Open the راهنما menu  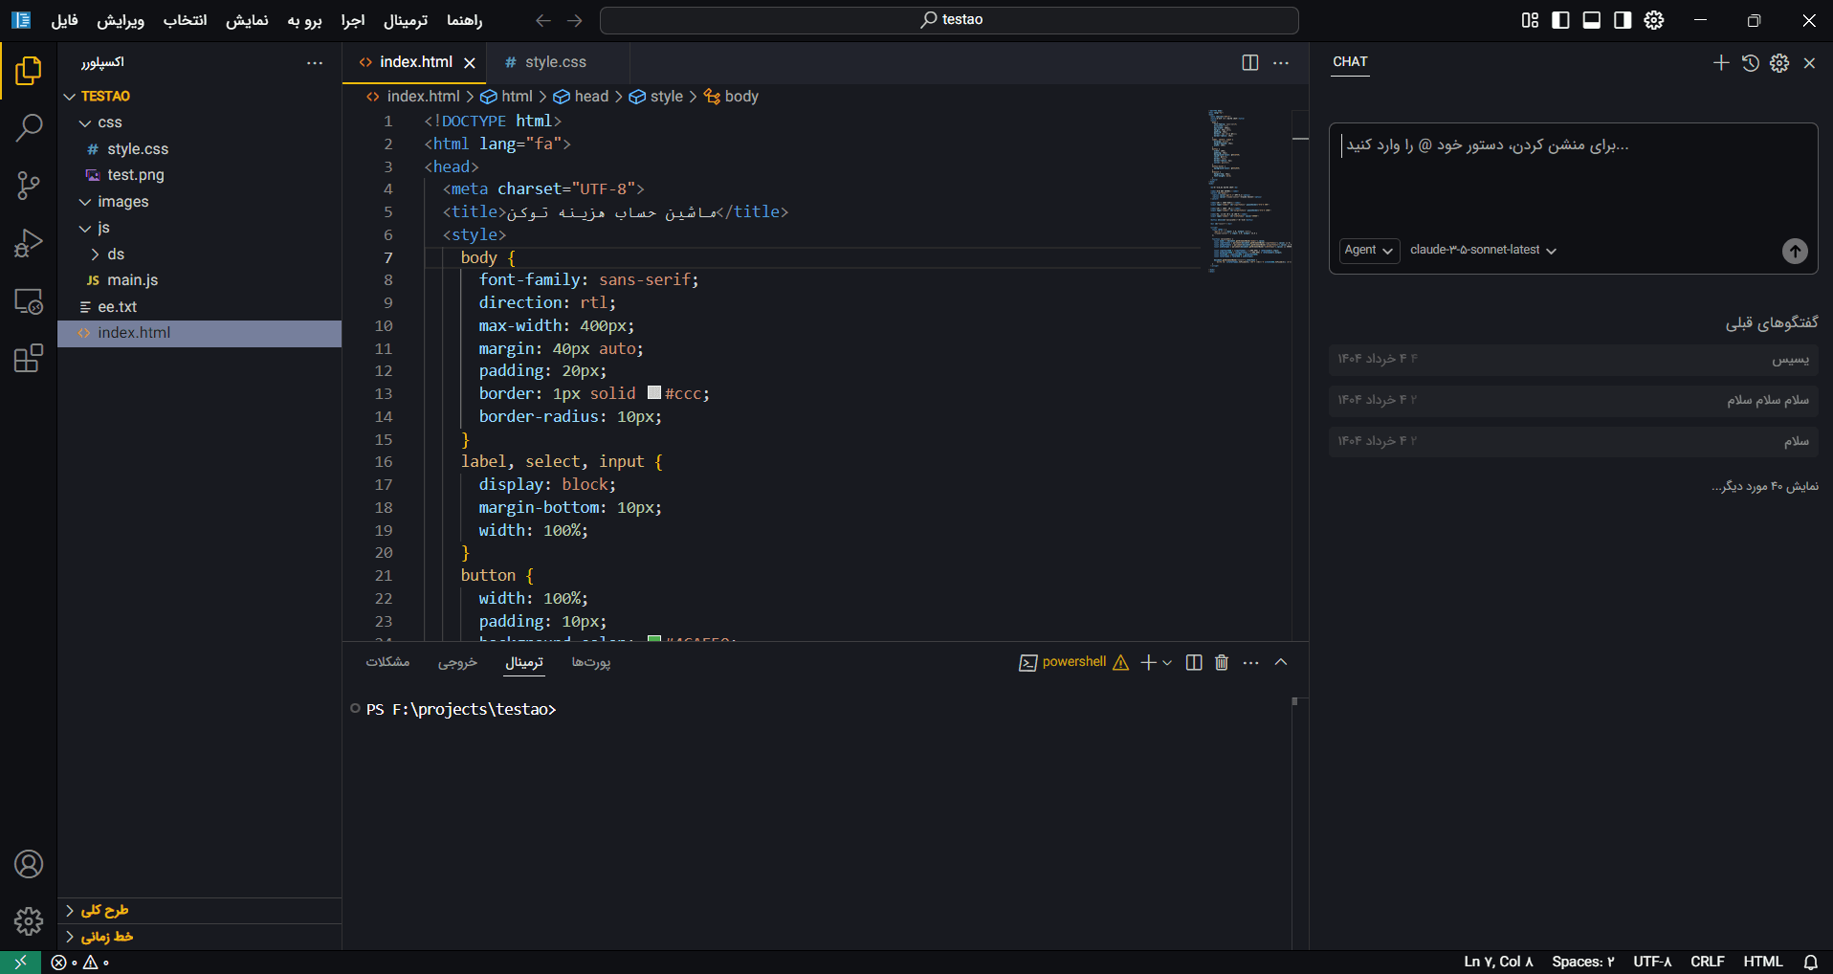pos(464,20)
